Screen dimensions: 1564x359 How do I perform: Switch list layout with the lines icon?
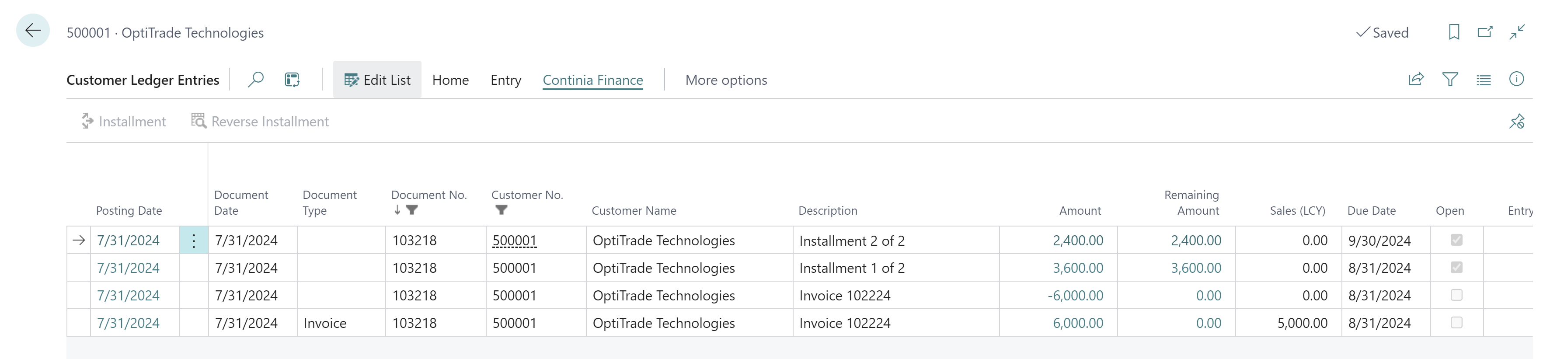click(x=1483, y=80)
